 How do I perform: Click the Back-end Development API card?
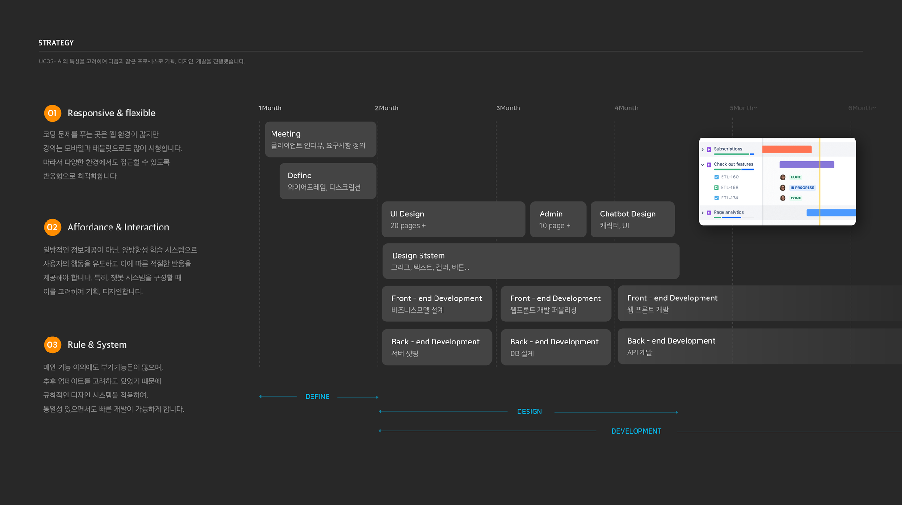tap(760, 346)
